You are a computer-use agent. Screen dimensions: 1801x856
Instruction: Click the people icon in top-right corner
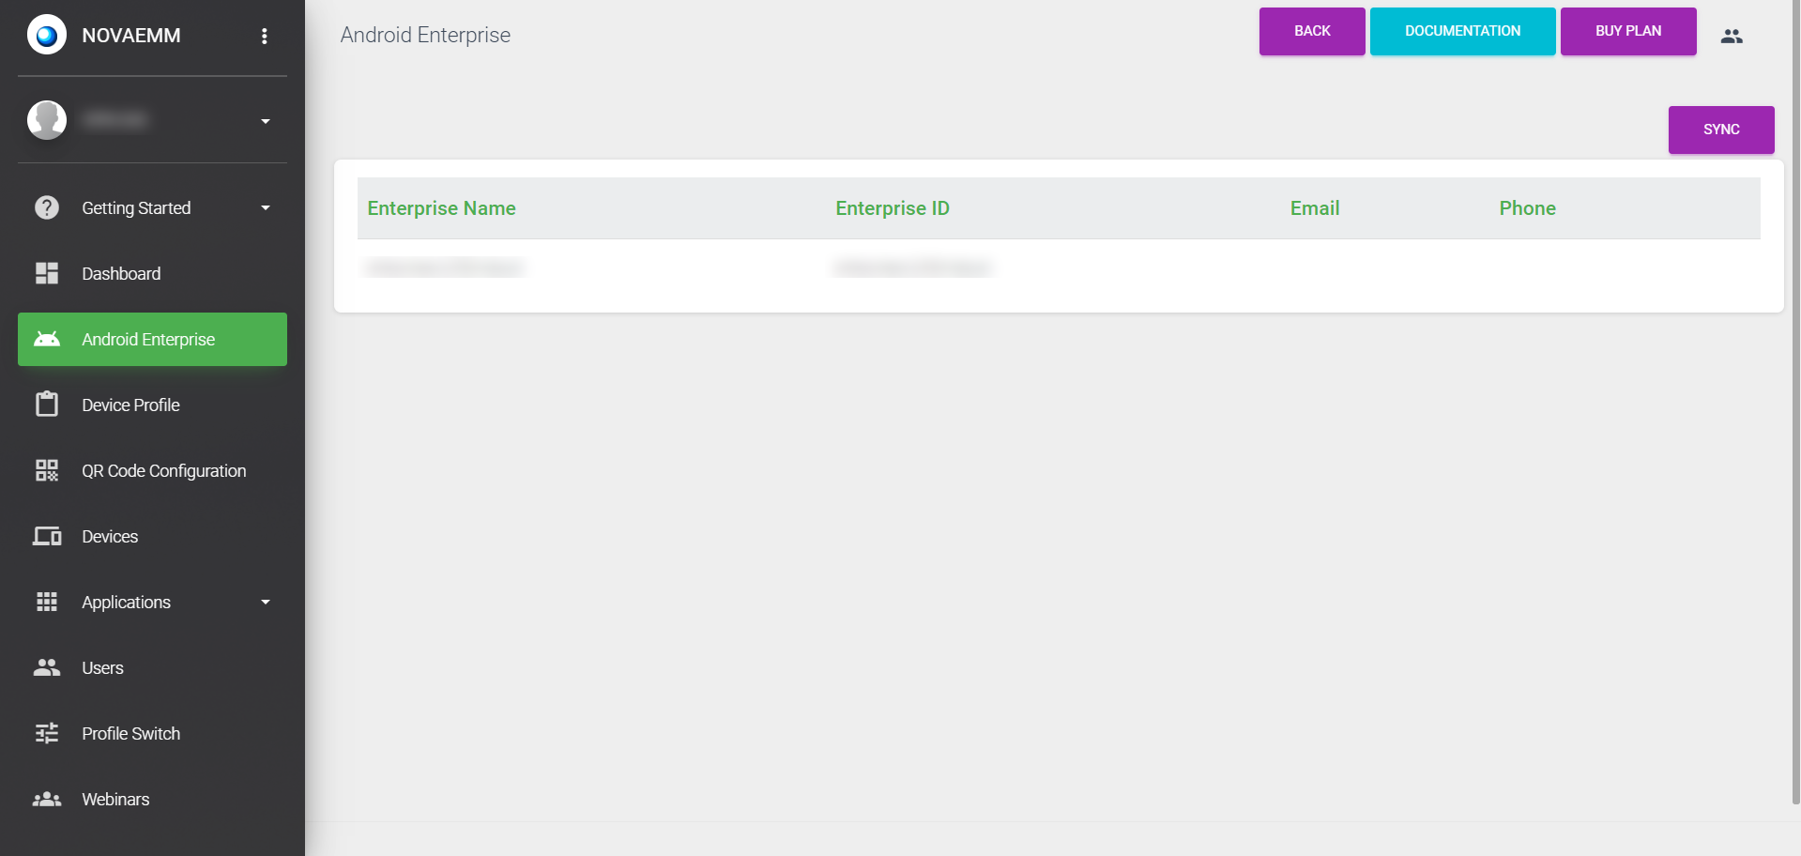pyautogui.click(x=1732, y=36)
